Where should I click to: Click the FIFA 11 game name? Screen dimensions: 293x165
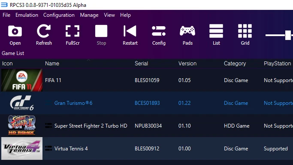[x=53, y=80]
